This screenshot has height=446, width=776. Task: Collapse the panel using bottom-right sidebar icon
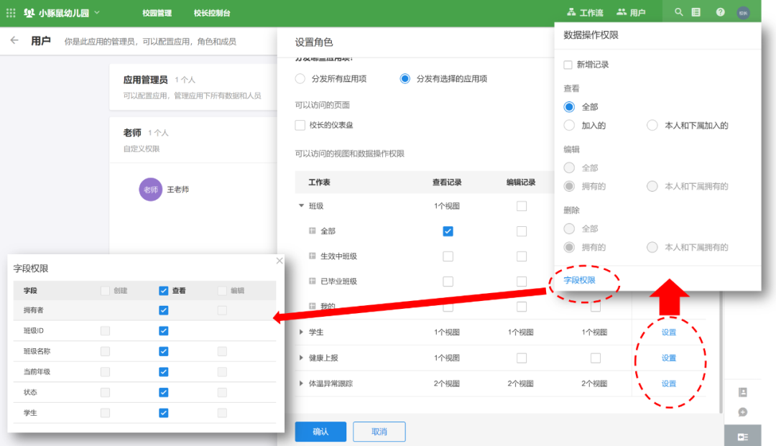743,436
